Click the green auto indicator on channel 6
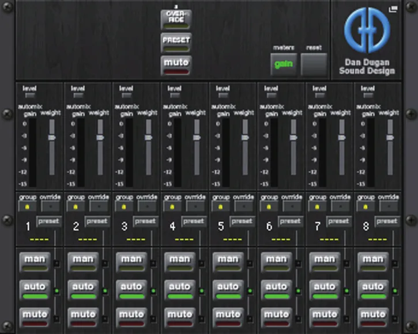This screenshot has width=418, height=334. [x=298, y=291]
